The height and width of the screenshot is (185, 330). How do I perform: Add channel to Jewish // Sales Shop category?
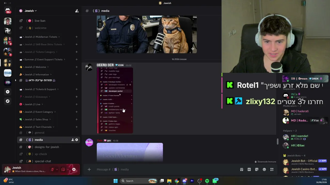click(77, 119)
